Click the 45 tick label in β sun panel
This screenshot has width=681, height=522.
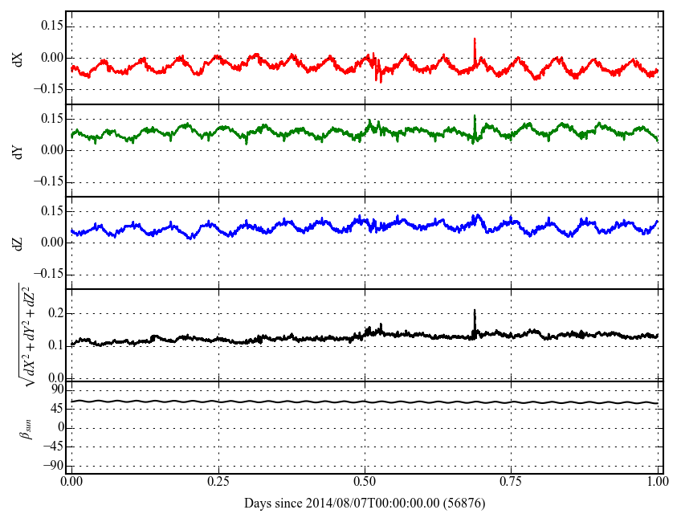click(56, 409)
